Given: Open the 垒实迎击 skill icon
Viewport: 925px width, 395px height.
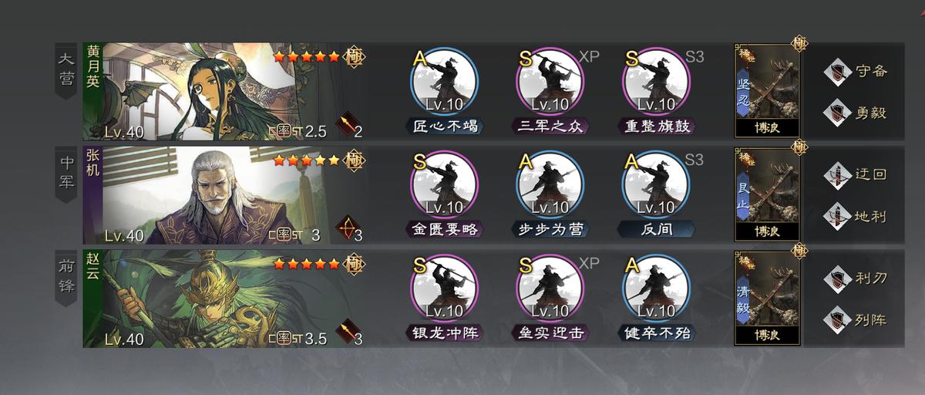Looking at the screenshot, I should click(x=550, y=289).
